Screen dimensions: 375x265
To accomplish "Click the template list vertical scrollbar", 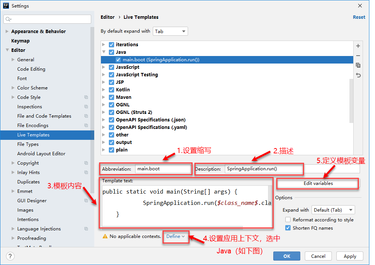I will (x=351, y=100).
